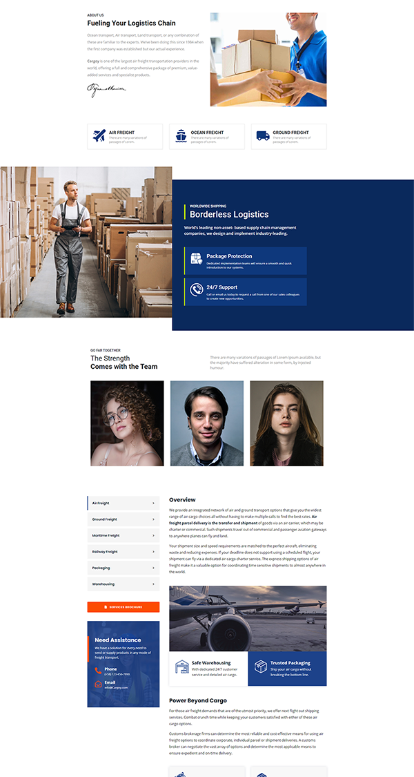The height and width of the screenshot is (777, 414).
Task: Click the Ground Freight truck icon
Action: 262,136
